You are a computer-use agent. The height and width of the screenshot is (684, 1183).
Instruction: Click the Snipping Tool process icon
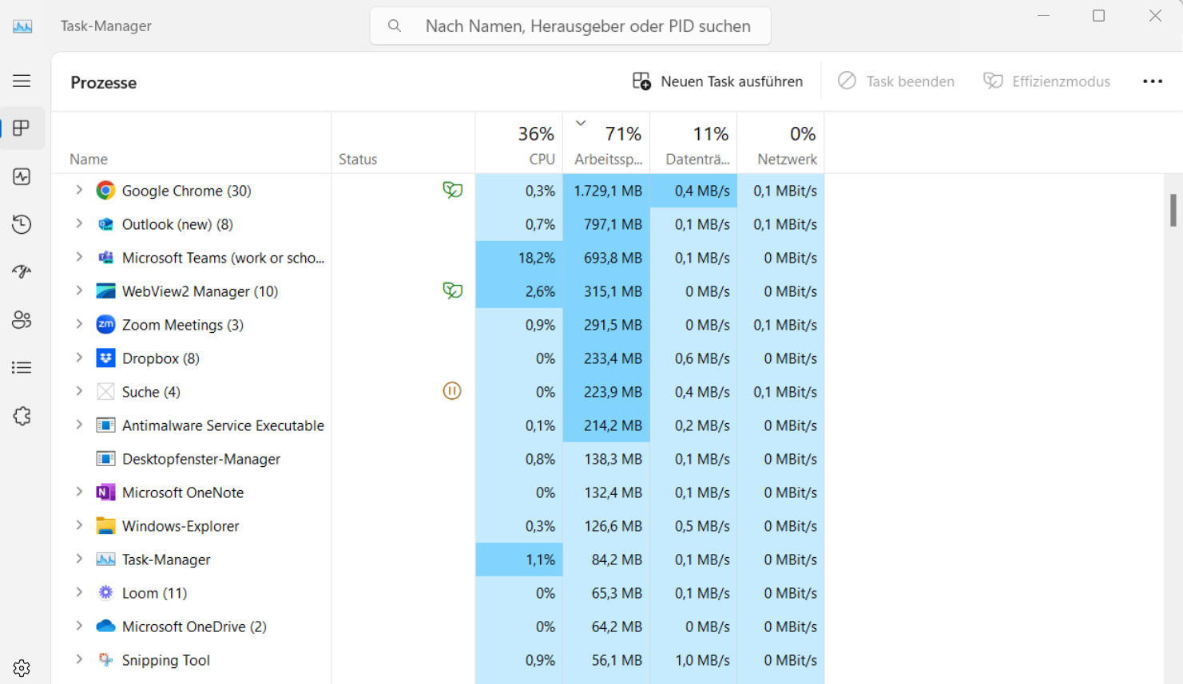[105, 660]
